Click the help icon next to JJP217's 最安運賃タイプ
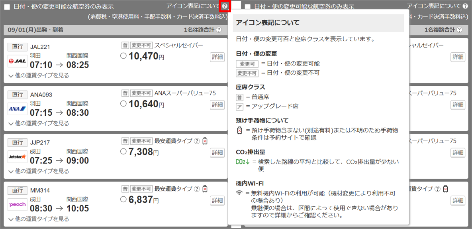The width and height of the screenshot is (472, 229). point(197,141)
